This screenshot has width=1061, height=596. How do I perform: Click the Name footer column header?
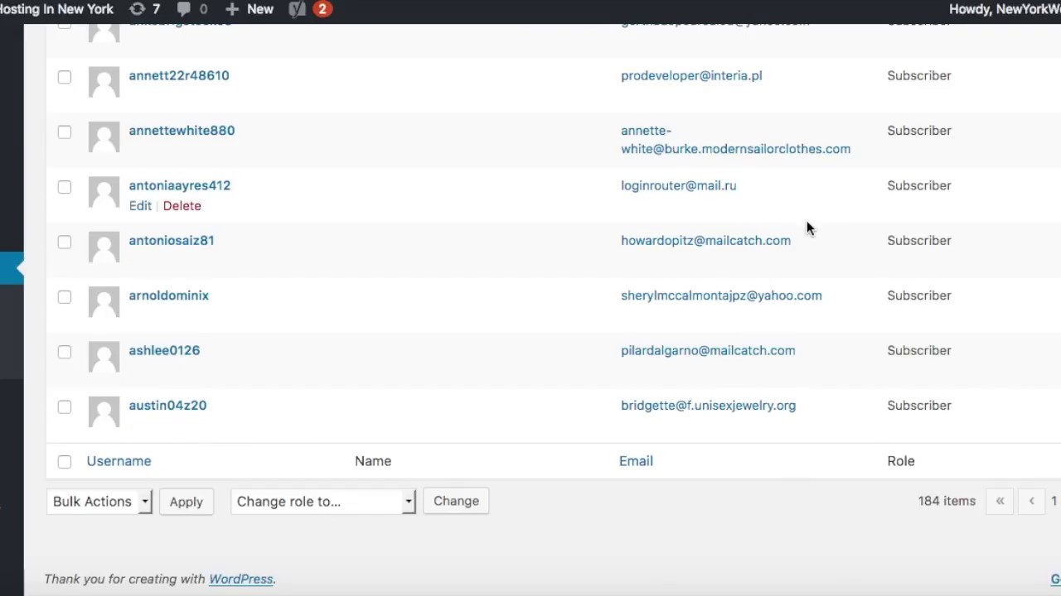coord(373,461)
